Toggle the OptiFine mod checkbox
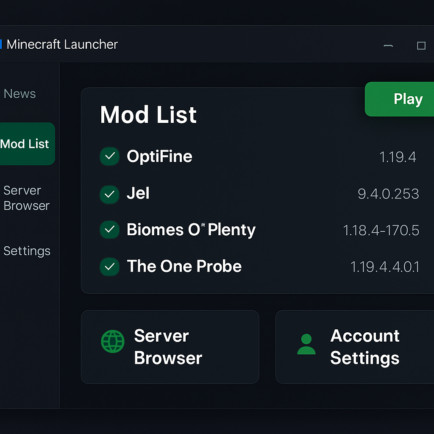 click(110, 156)
